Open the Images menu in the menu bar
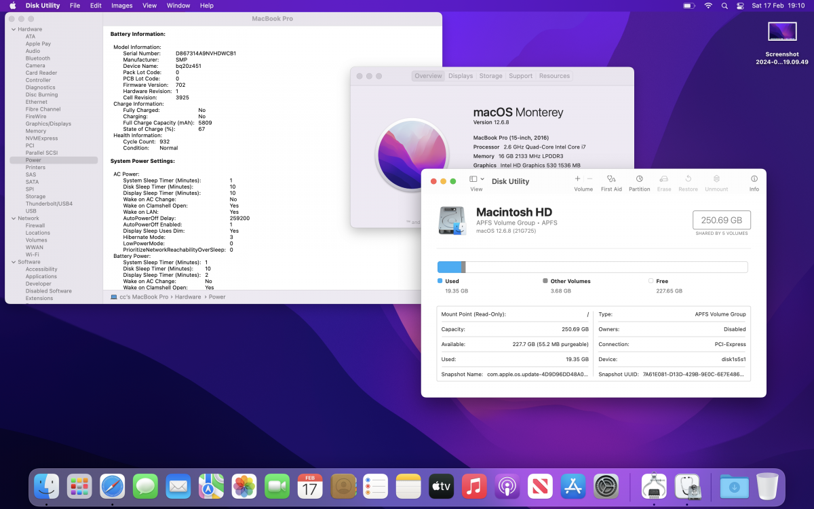814x509 pixels. pos(122,5)
